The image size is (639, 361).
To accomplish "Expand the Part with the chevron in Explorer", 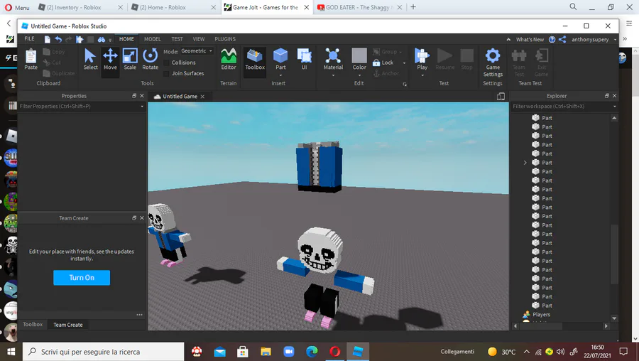I will pyautogui.click(x=525, y=163).
